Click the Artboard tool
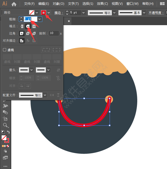 (5, 119)
